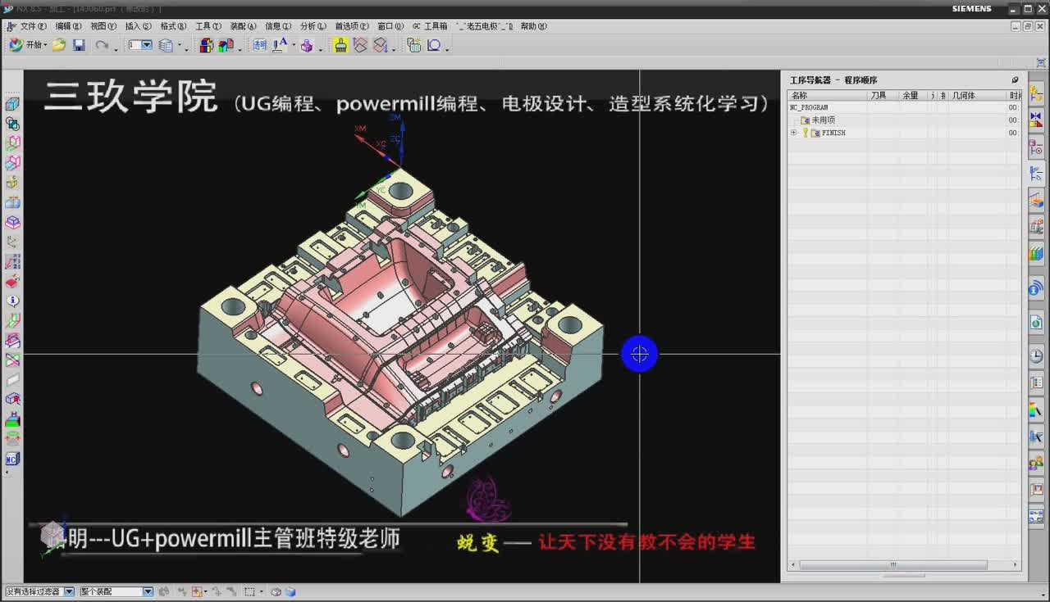Open the 开始 (Start) application menu
The image size is (1050, 602).
(x=28, y=45)
